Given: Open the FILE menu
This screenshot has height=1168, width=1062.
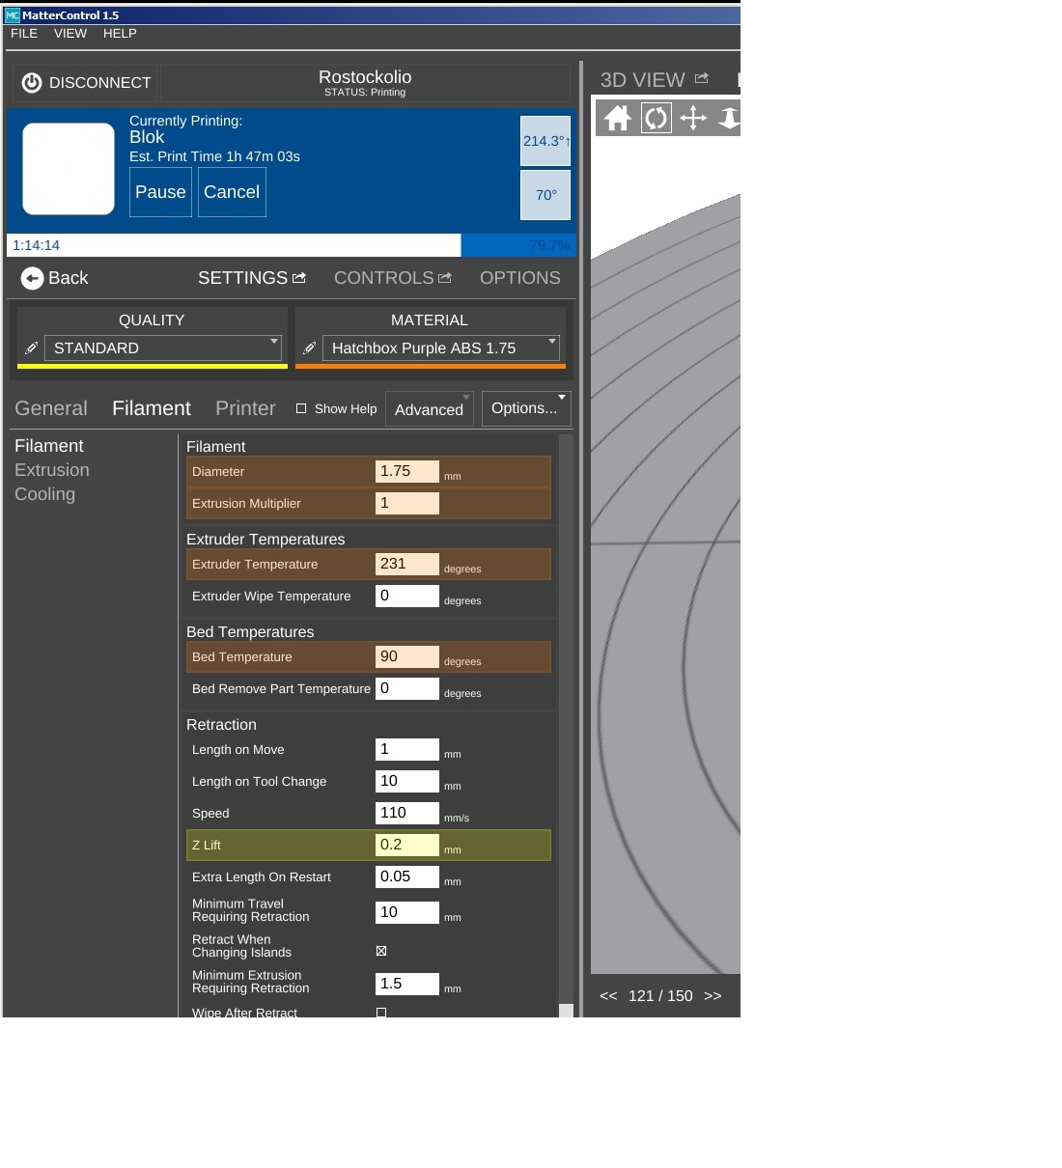Looking at the screenshot, I should [24, 34].
